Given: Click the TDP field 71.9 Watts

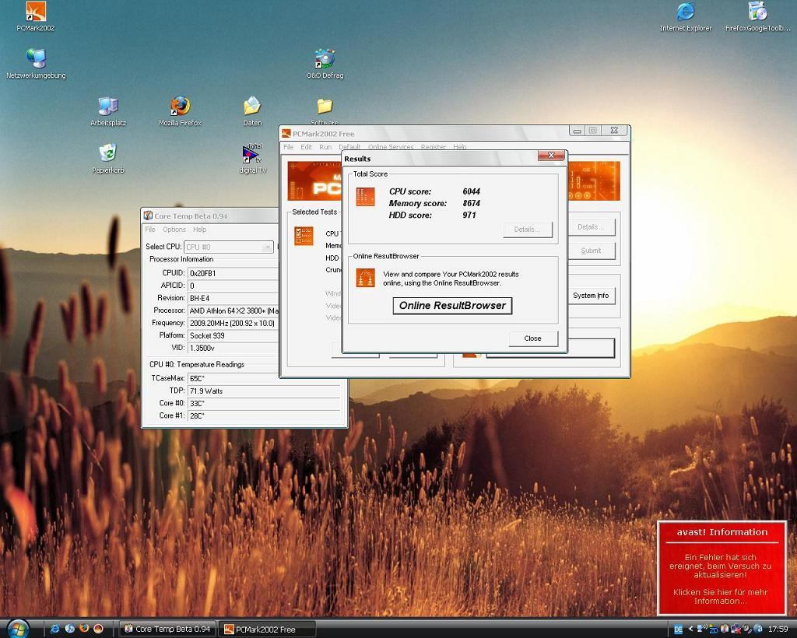Looking at the screenshot, I should pos(264,391).
